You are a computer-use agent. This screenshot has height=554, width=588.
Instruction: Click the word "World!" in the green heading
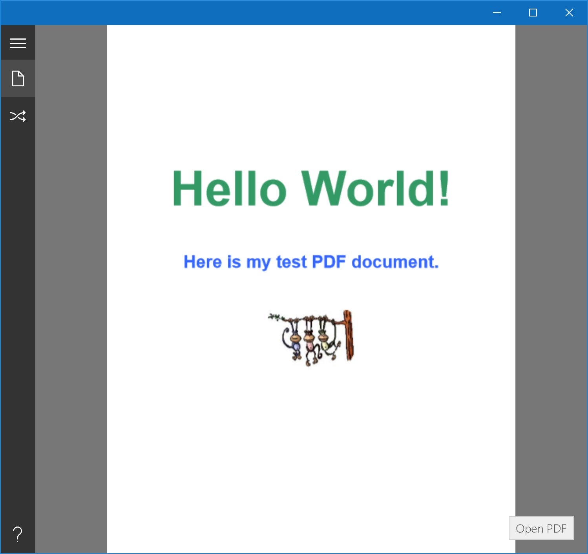[375, 189]
